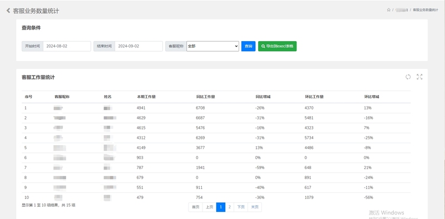Open the 客服昵称 dropdown showing 全部
The height and width of the screenshot is (219, 445).
[212, 46]
